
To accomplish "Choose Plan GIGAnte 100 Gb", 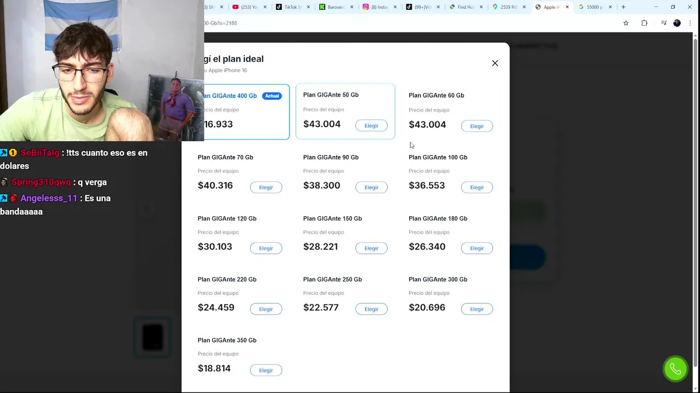I will pyautogui.click(x=477, y=187).
